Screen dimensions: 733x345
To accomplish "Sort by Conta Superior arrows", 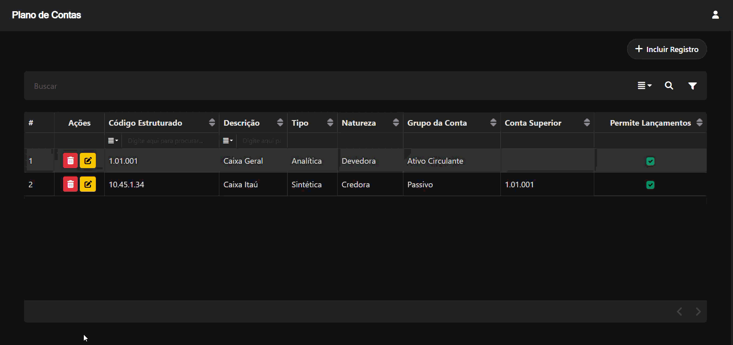I will 587,122.
